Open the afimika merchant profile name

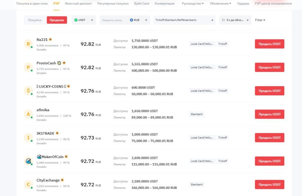[43, 110]
